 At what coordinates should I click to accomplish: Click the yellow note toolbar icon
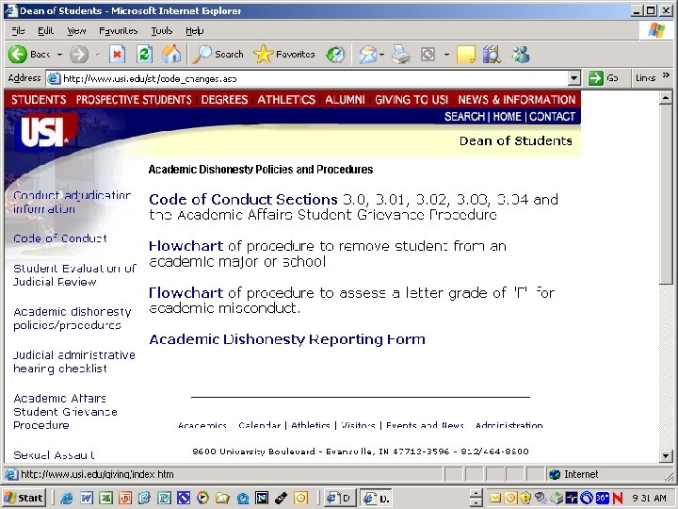[466, 55]
